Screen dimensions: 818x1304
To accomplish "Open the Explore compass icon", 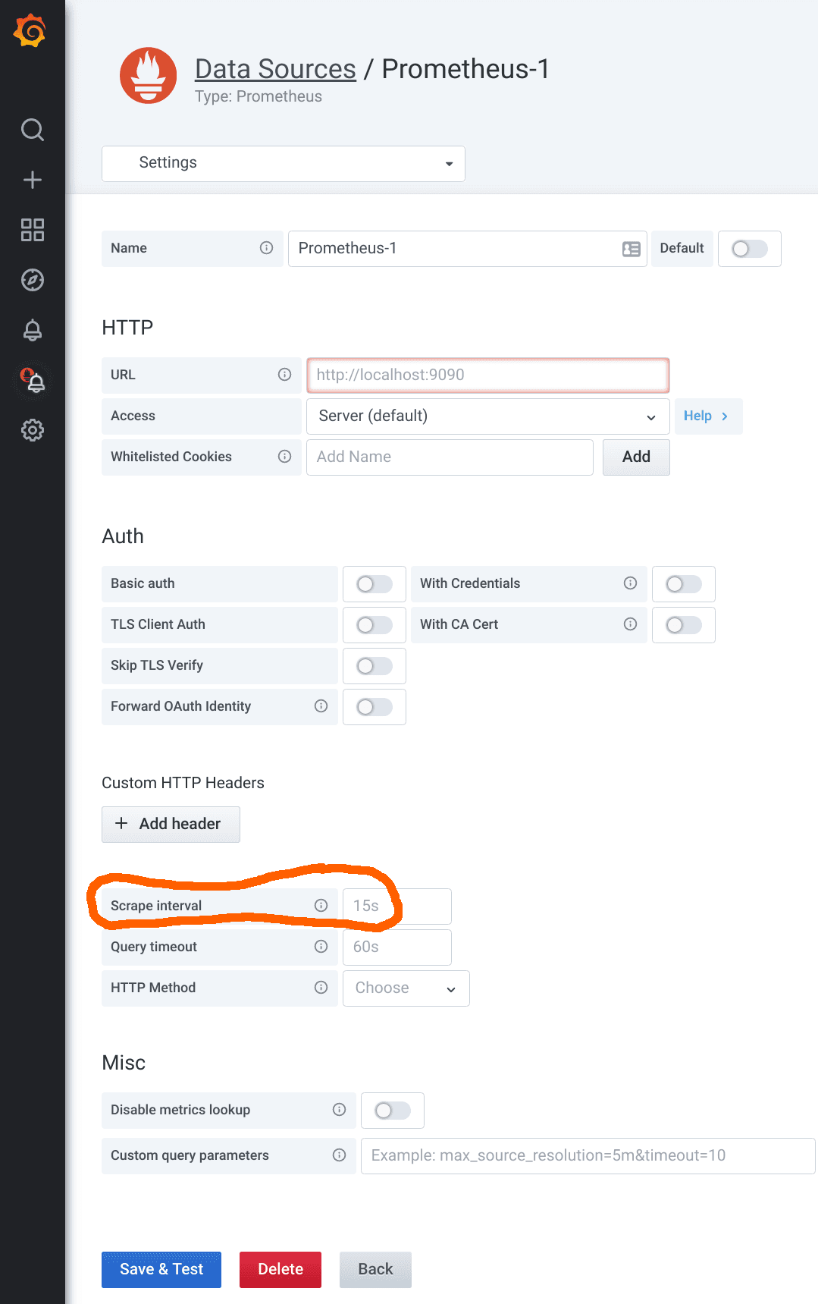I will tap(32, 280).
